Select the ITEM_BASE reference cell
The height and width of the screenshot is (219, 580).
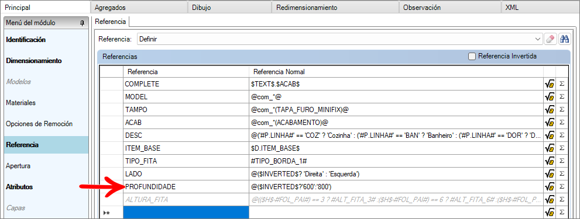[x=186, y=148]
